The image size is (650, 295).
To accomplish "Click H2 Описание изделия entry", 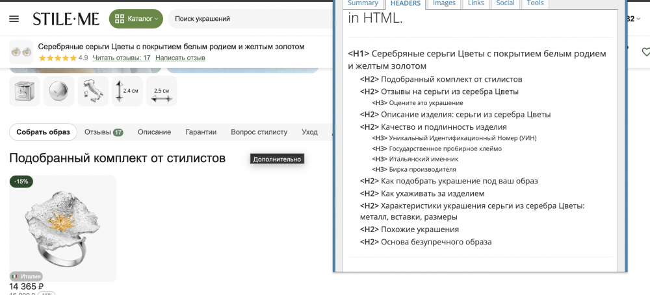I will [x=455, y=115].
